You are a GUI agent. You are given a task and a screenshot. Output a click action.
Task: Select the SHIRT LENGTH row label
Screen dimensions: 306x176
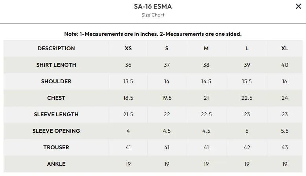56,65
